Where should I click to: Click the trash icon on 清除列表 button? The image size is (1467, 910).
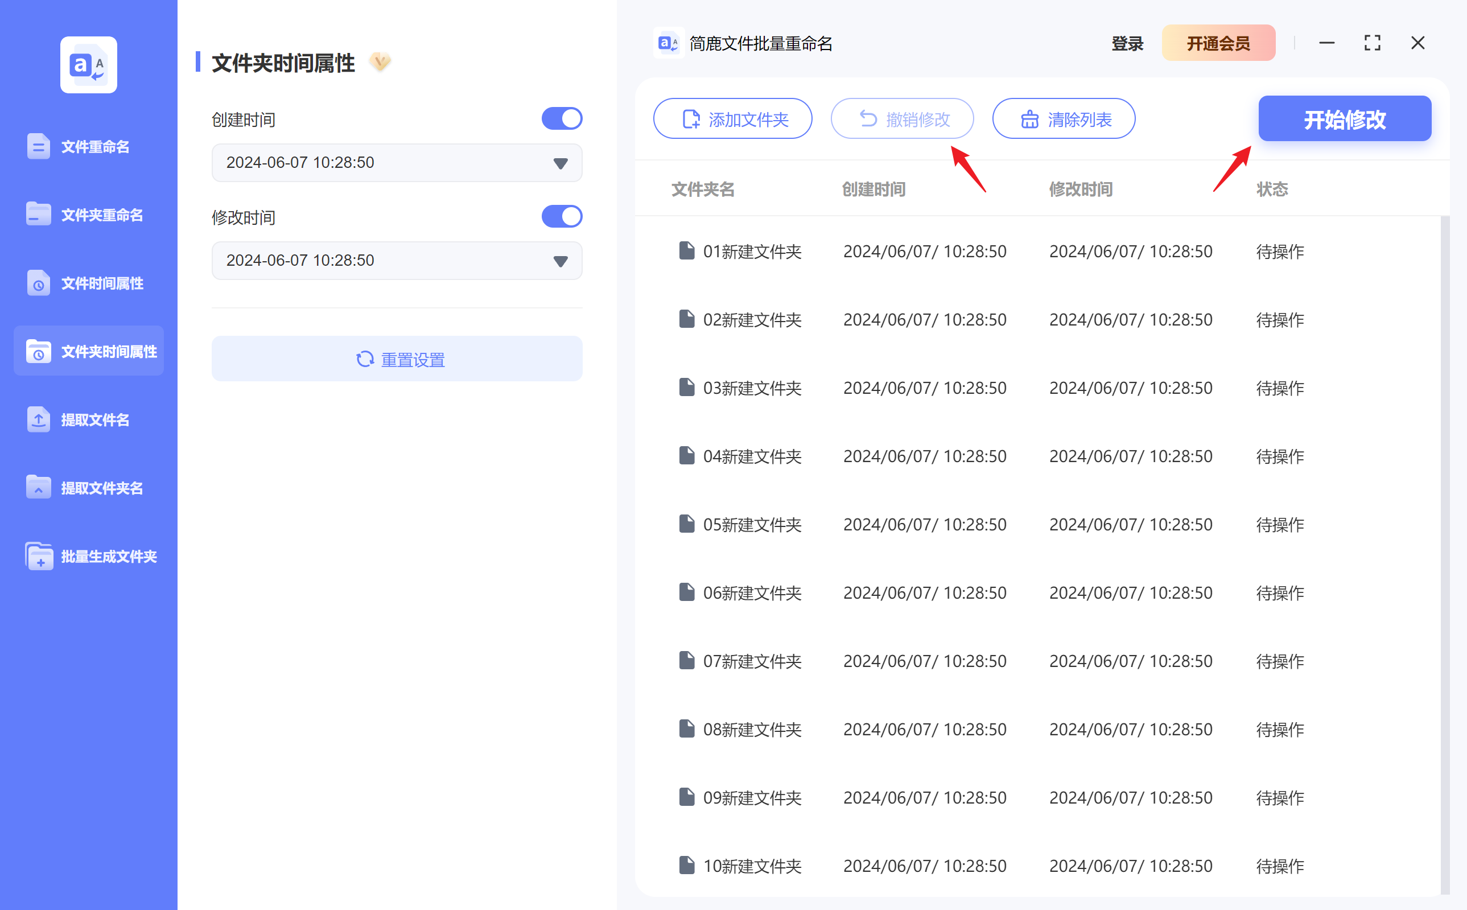[1030, 118]
